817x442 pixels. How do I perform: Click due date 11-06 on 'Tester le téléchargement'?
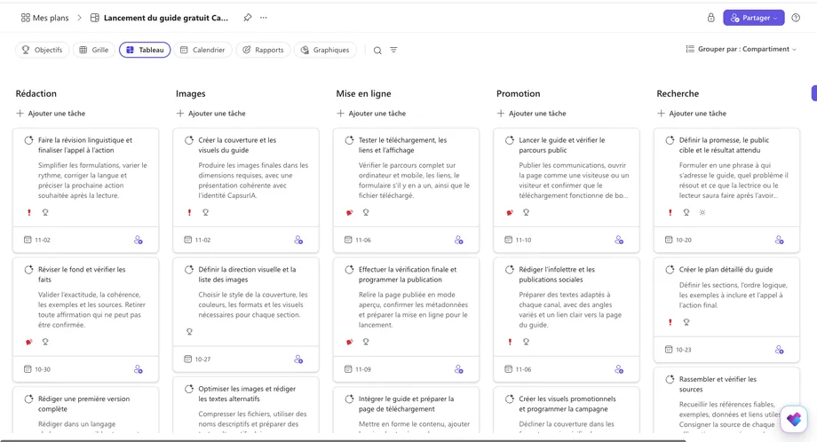click(x=357, y=240)
